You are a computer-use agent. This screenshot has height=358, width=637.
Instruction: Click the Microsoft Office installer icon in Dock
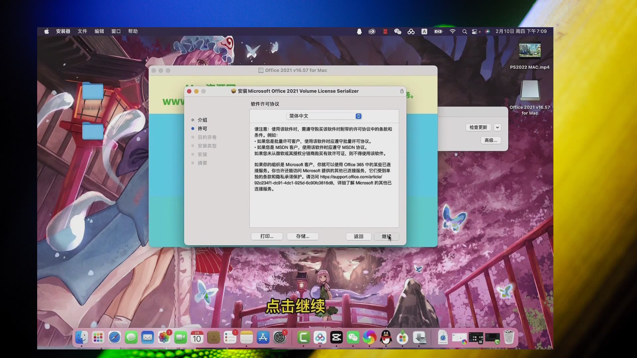(402, 338)
